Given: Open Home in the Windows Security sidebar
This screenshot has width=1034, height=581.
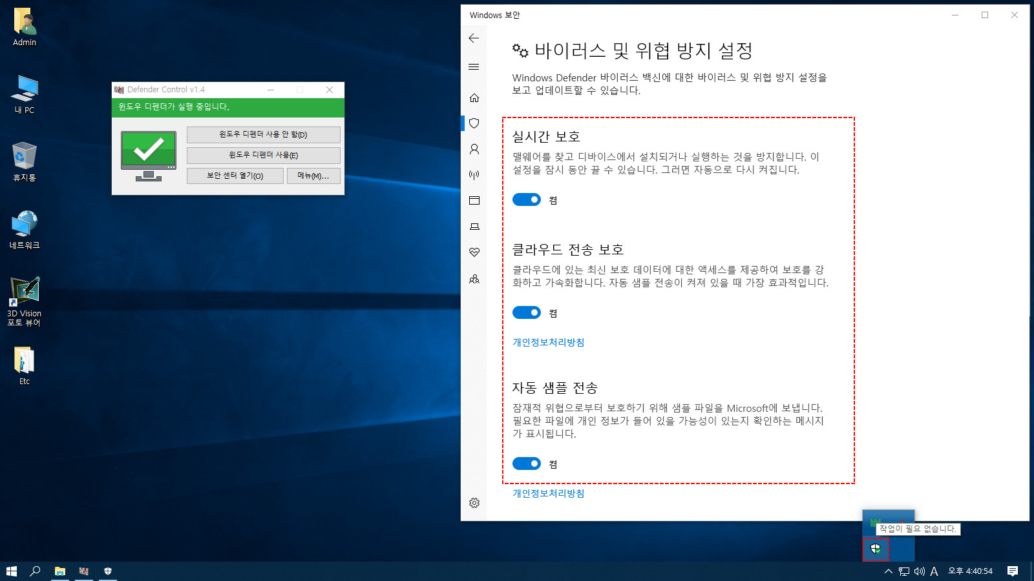Looking at the screenshot, I should (474, 97).
